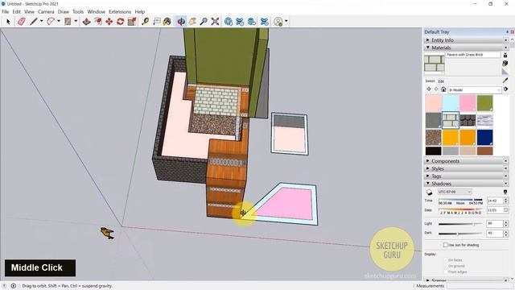Viewport: 515px width, 290px height.
Task: Open the Line tool dropdown arrow
Action: (x=41, y=22)
